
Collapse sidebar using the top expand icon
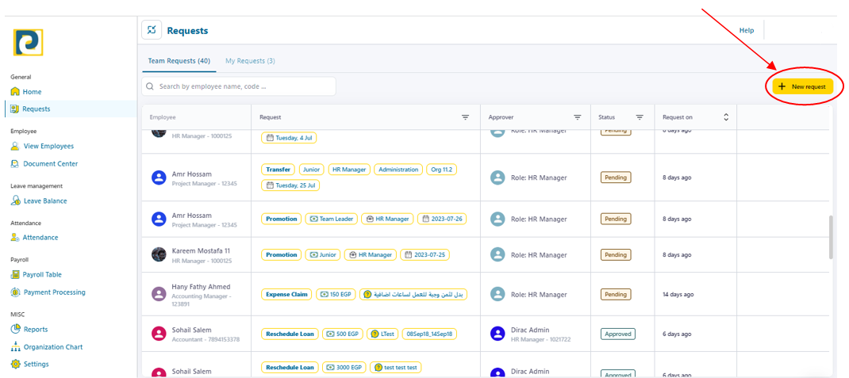pyautogui.click(x=151, y=30)
